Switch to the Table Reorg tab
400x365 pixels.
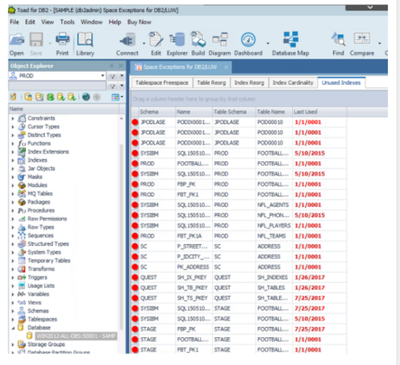[211, 83]
